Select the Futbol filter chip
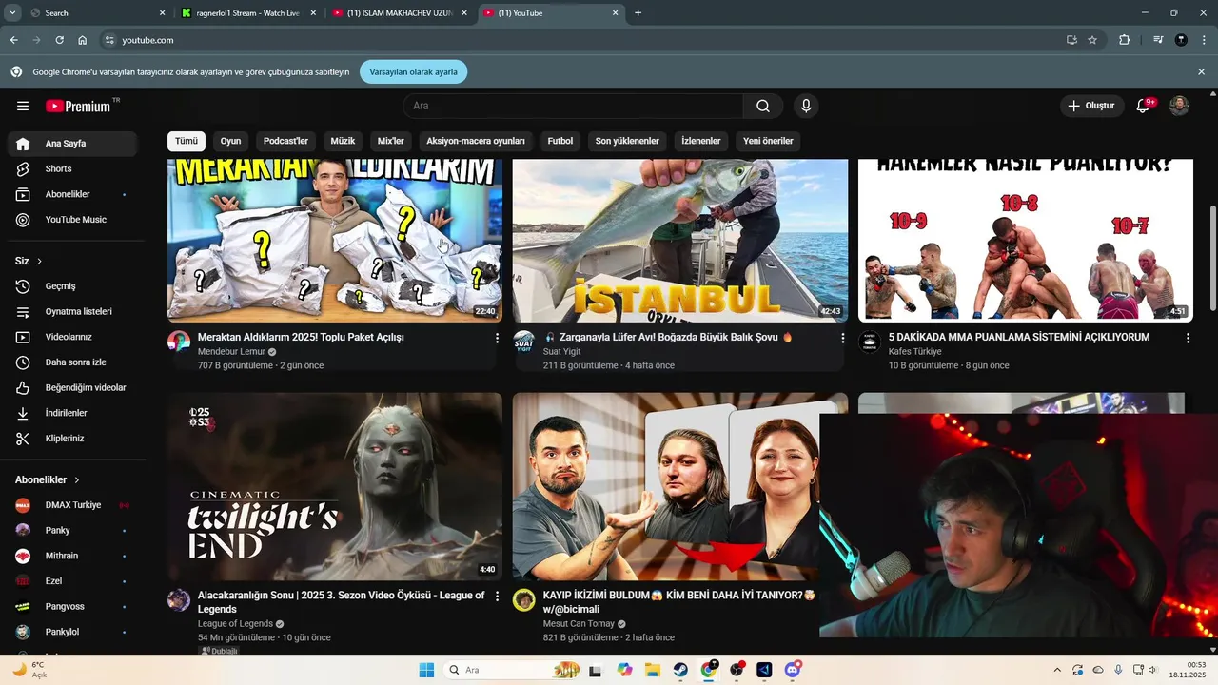1218x685 pixels. point(560,141)
